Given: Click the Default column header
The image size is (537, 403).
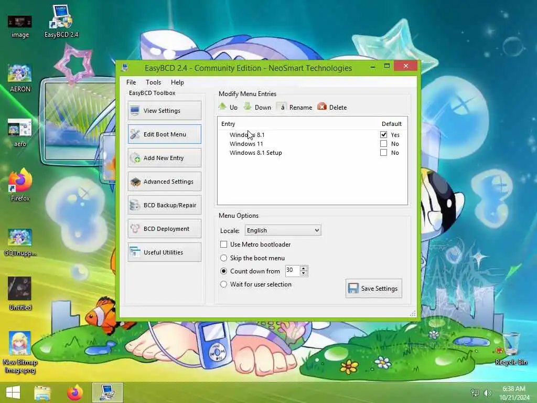Looking at the screenshot, I should pyautogui.click(x=391, y=124).
